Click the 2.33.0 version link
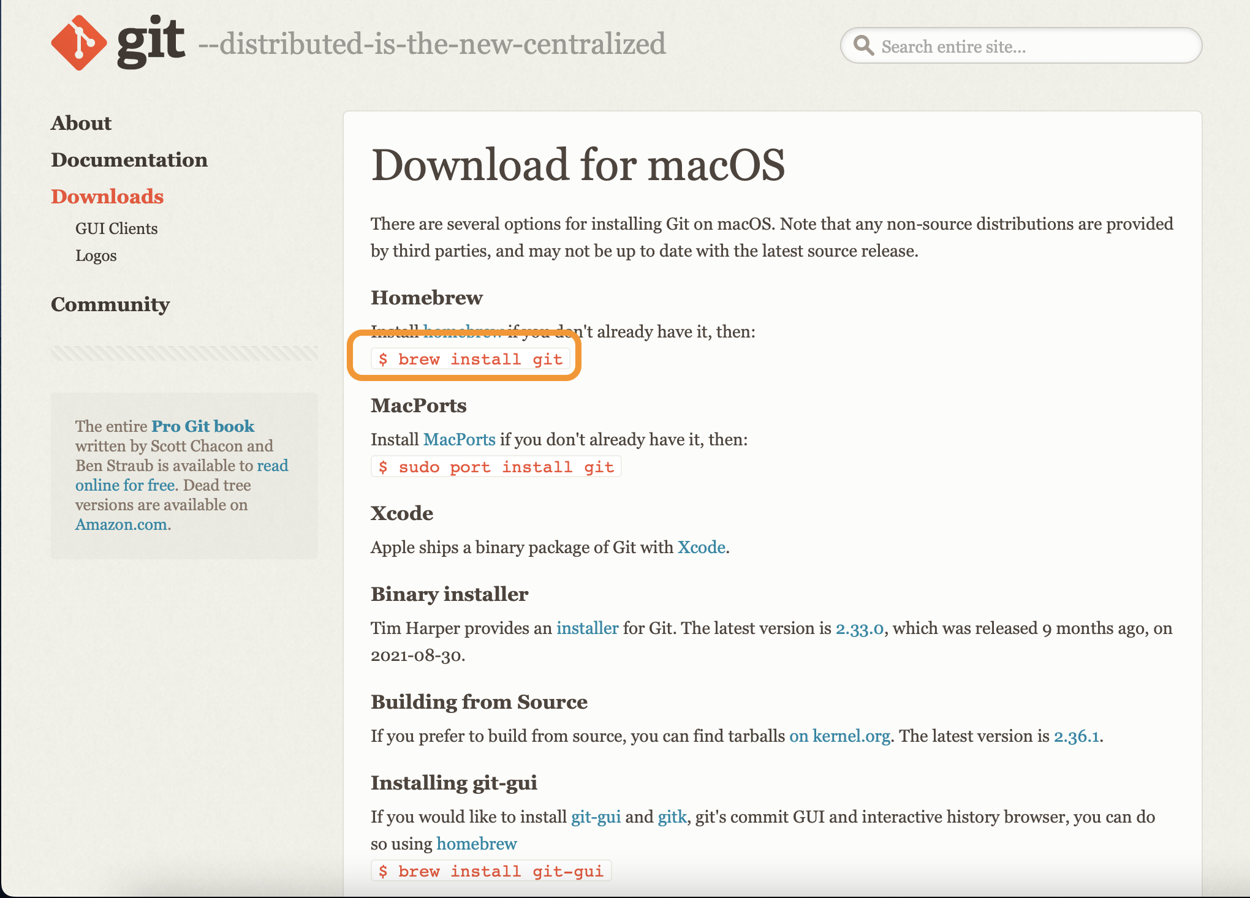This screenshot has height=898, width=1250. point(859,628)
